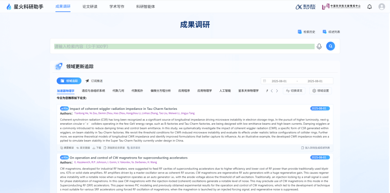390x193 pixels.
Task: Open the notification bell
Action: 369,7
